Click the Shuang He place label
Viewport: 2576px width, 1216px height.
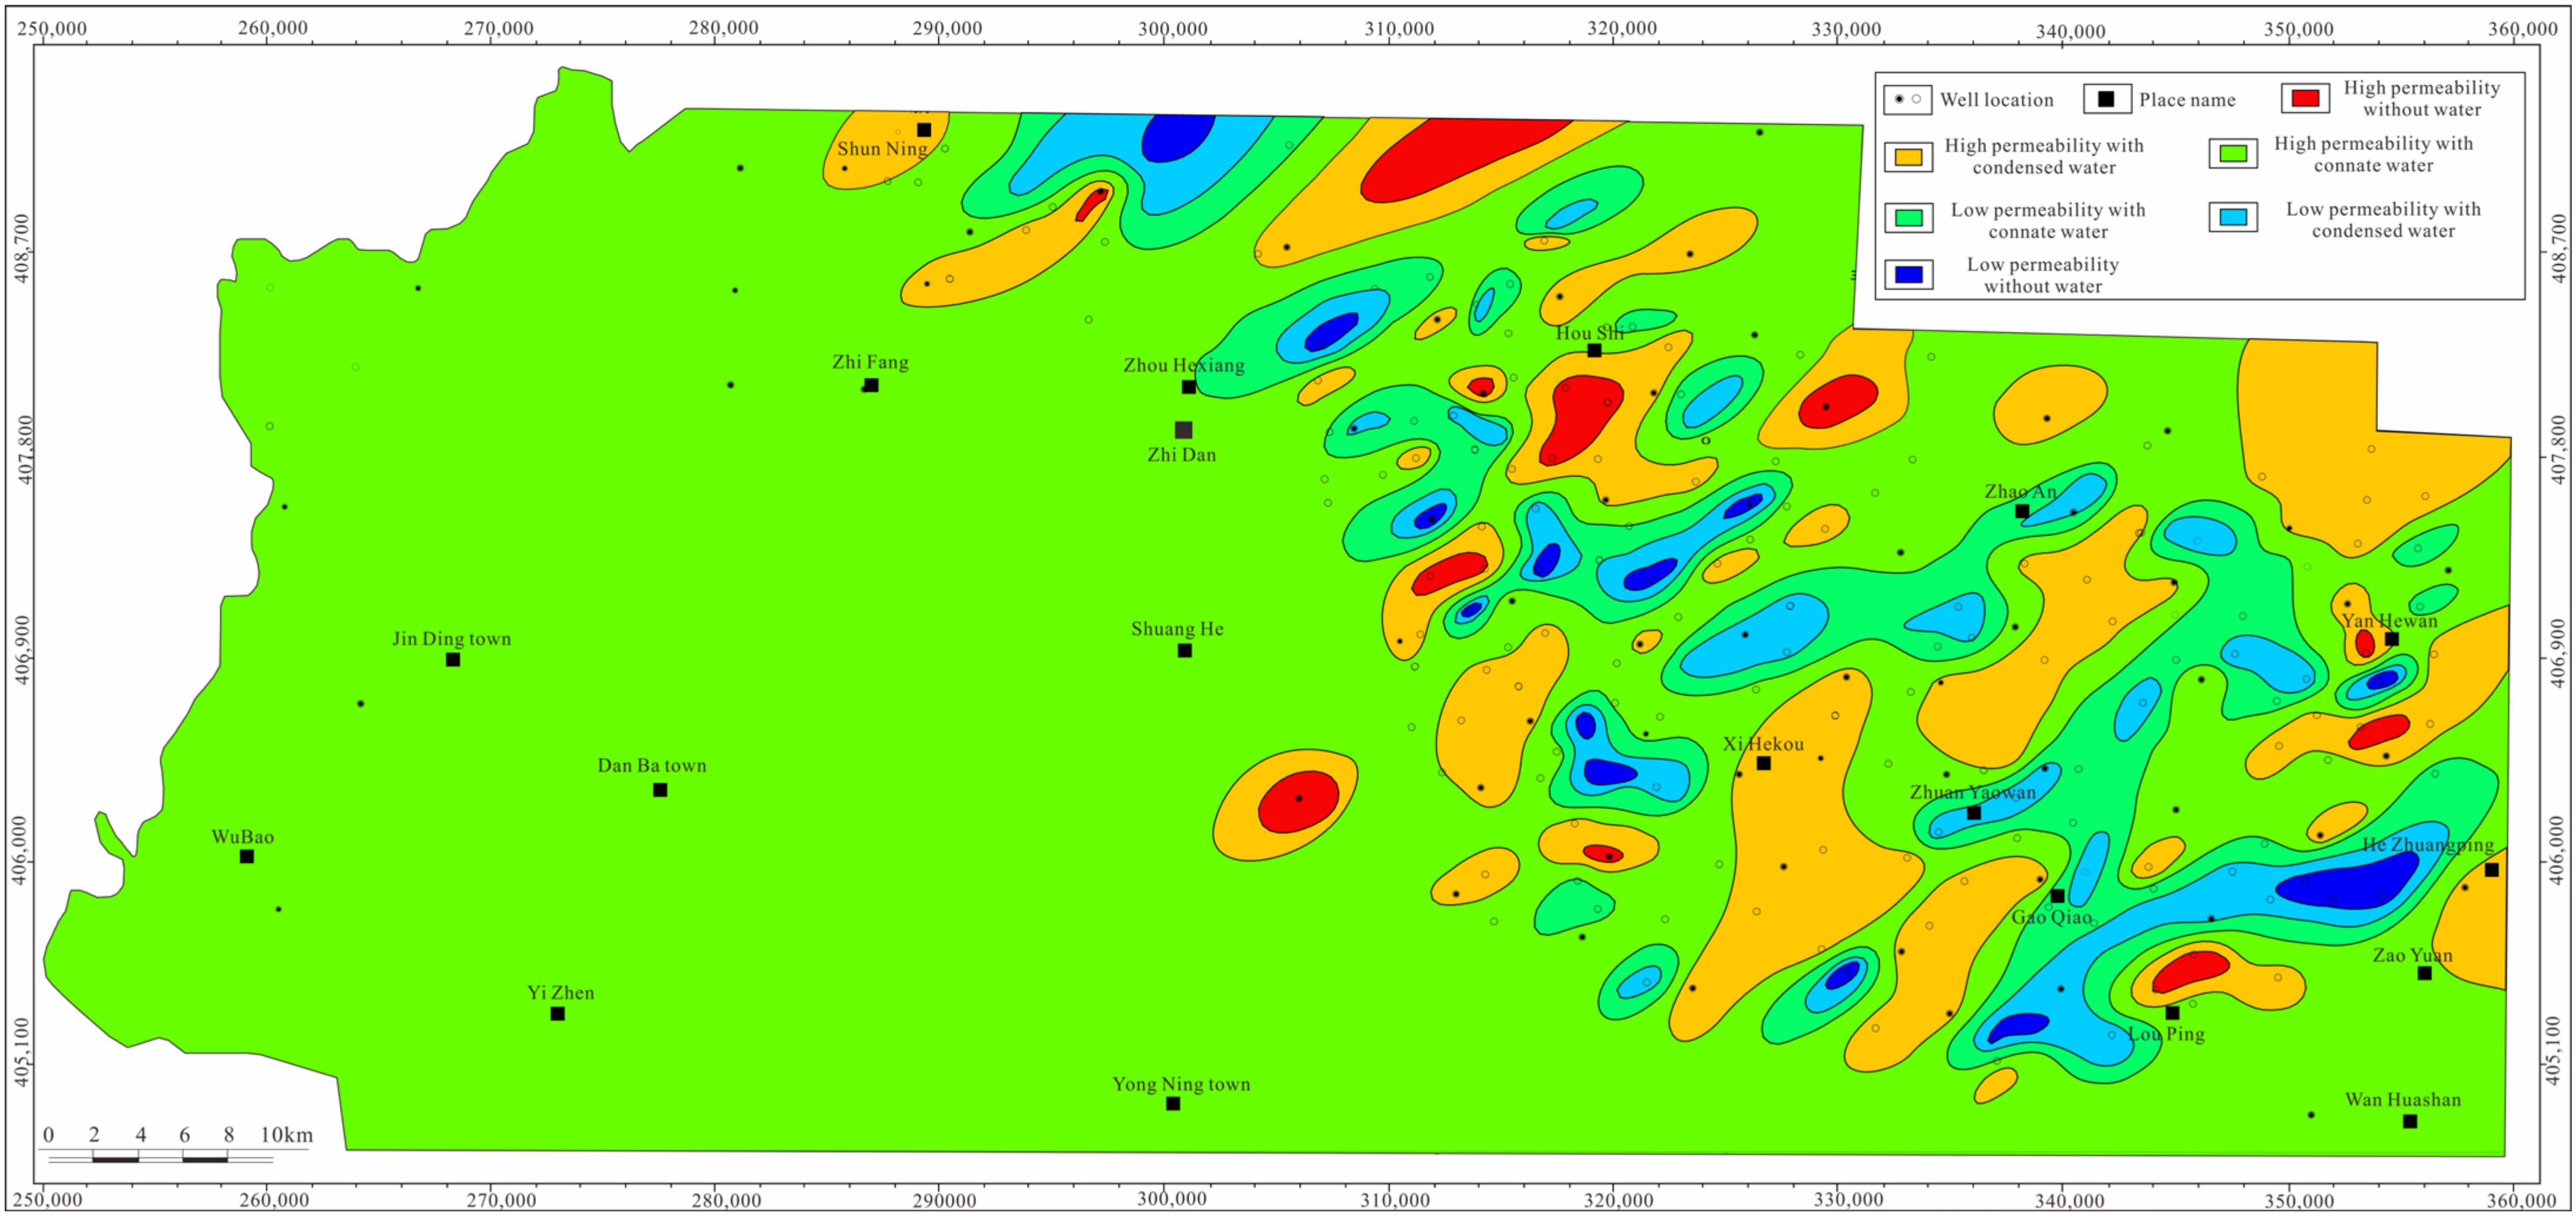(x=1177, y=629)
